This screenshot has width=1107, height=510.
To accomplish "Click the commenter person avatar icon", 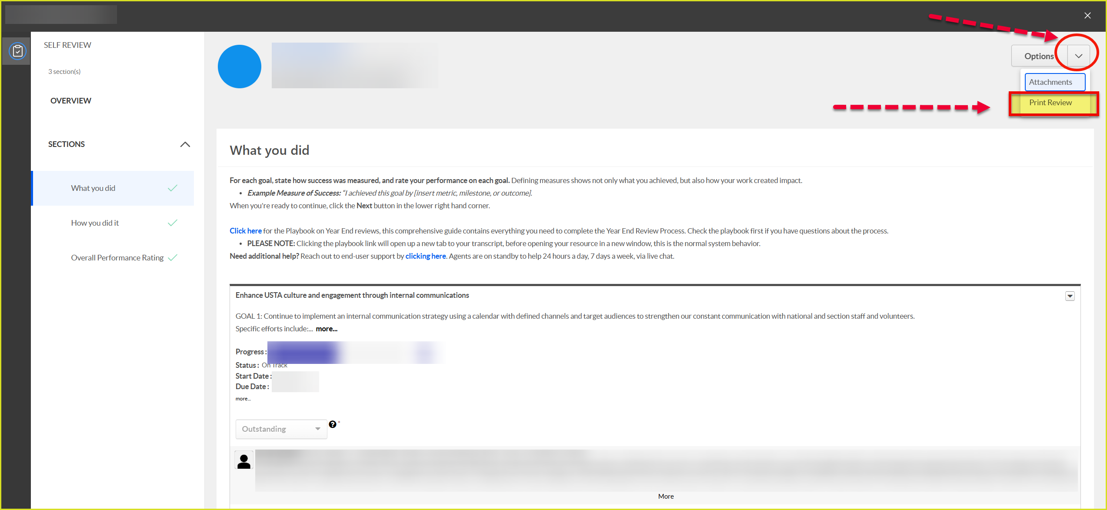I will (244, 460).
